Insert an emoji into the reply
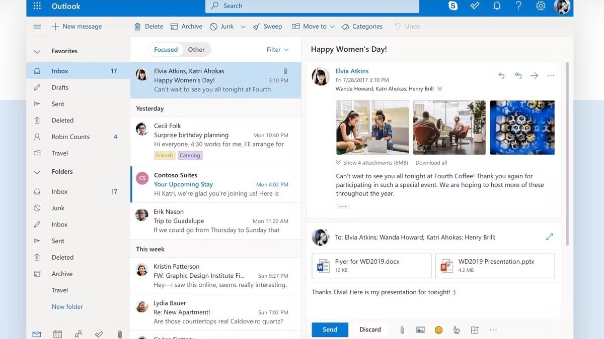Screen dimensions: 604x339 click(x=438, y=329)
